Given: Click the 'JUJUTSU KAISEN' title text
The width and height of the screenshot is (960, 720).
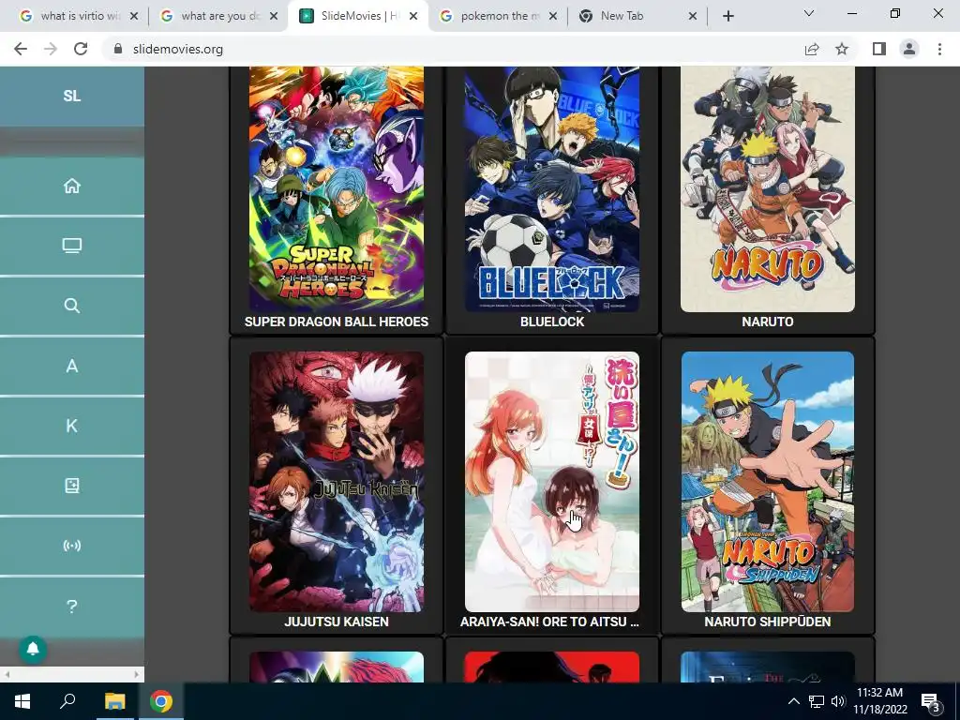Looking at the screenshot, I should click(337, 622).
